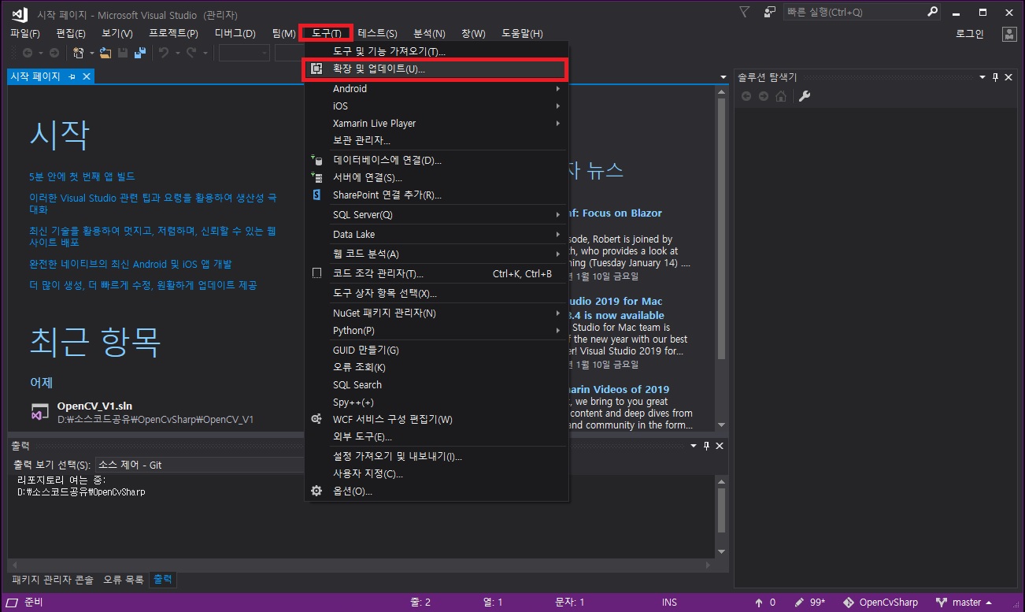
Task: Expand the Xamarin Live Player submenu
Action: pos(435,124)
